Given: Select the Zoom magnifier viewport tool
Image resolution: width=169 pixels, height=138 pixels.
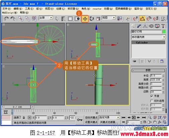Looking at the screenshot, I should point(150,117).
